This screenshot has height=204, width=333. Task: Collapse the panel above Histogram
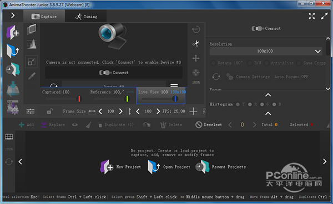click(x=268, y=95)
